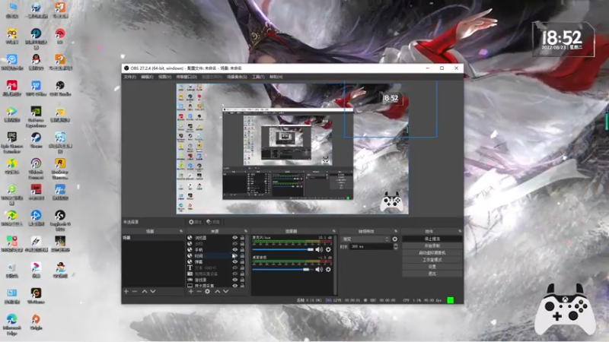The image size is (609, 342).
Task: Open the WPS Office desktop icon
Action: pos(36,88)
